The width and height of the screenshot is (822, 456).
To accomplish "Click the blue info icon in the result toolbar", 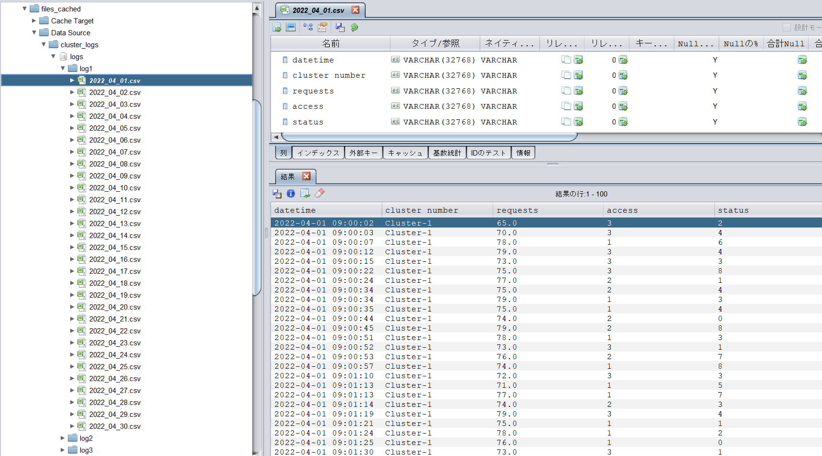I will [291, 193].
